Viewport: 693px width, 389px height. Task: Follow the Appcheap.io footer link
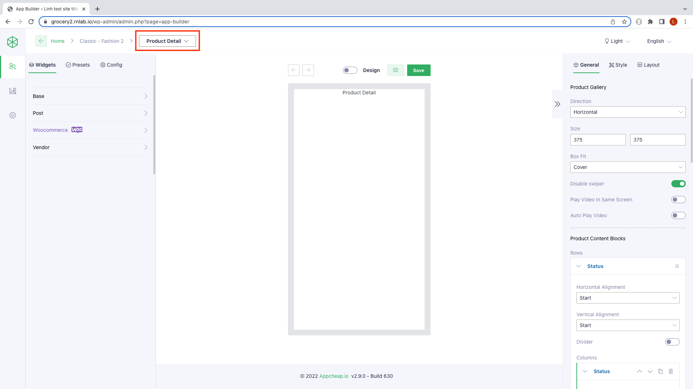(334, 376)
